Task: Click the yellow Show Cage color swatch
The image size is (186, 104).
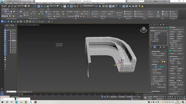Action: (x=162, y=62)
